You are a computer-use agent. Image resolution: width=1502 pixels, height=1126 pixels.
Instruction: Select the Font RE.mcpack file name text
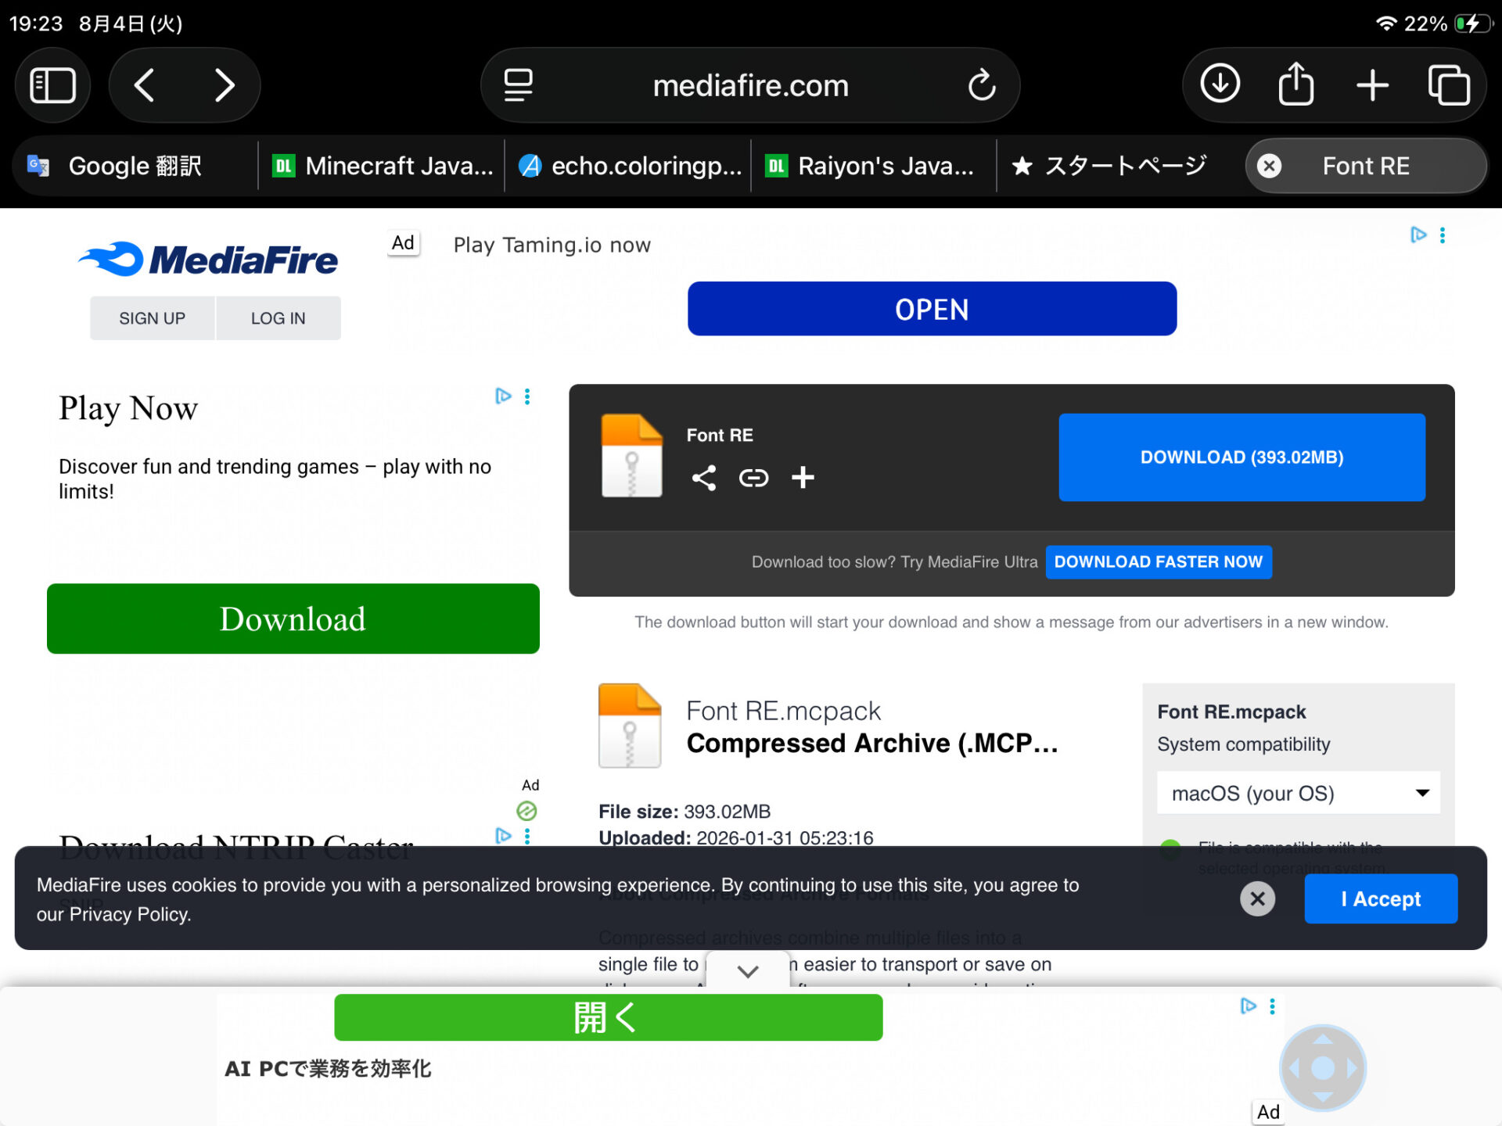[783, 710]
